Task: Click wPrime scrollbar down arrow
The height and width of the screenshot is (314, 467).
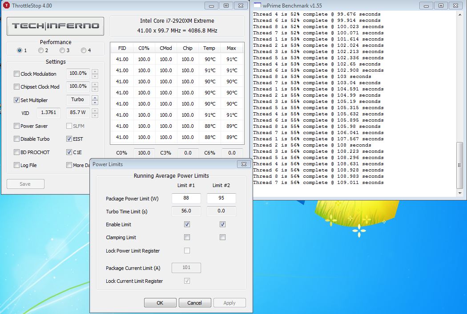Action: click(460, 193)
